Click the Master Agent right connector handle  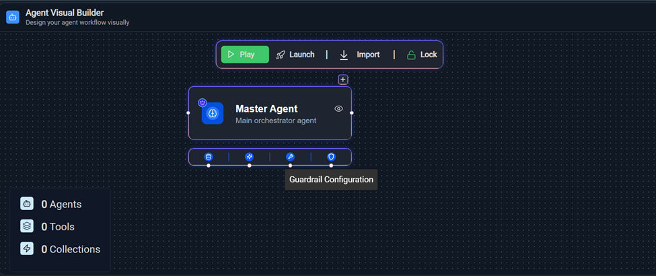[352, 112]
